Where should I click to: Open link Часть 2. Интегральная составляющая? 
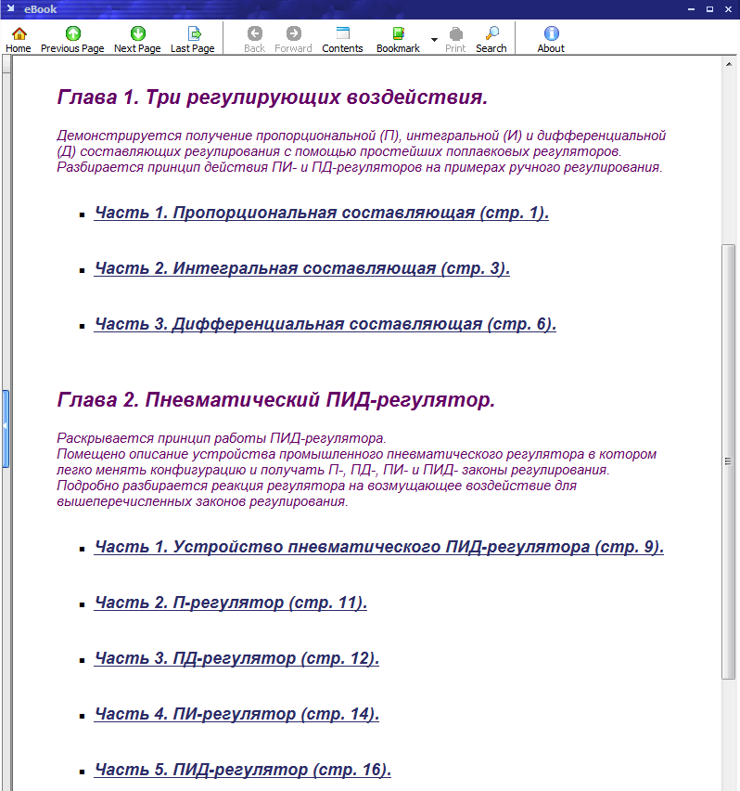coord(301,268)
